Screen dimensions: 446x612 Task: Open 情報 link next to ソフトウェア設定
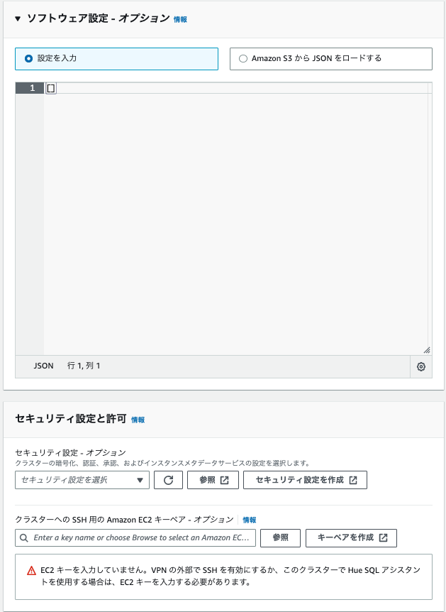pos(180,19)
